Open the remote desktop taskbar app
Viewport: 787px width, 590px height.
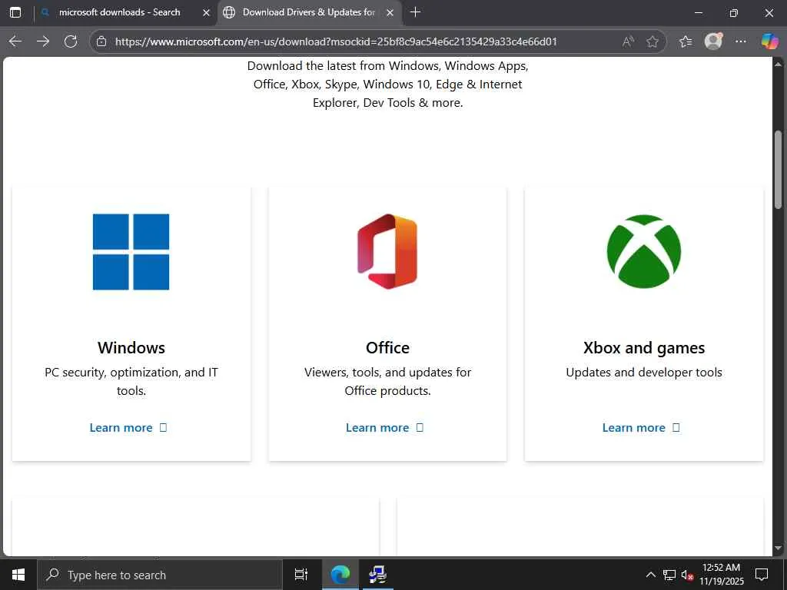point(377,575)
